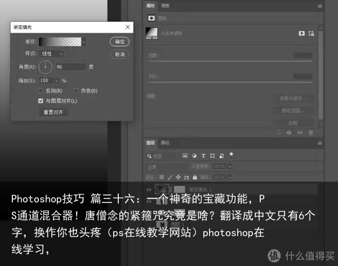The image size is (338, 266).
Task: Filter layers by smart objects icon
Action: [x=221, y=156]
